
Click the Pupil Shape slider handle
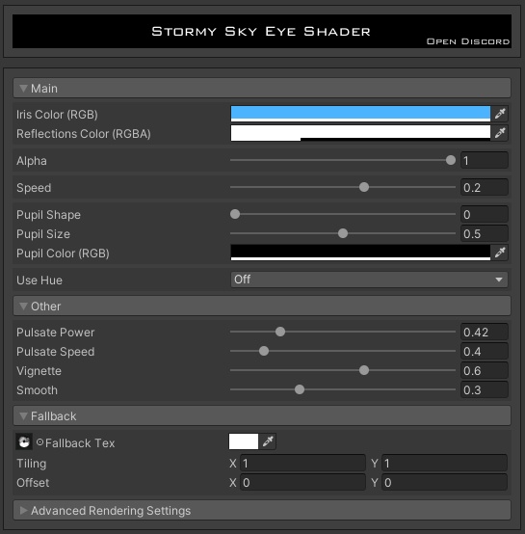coord(235,214)
